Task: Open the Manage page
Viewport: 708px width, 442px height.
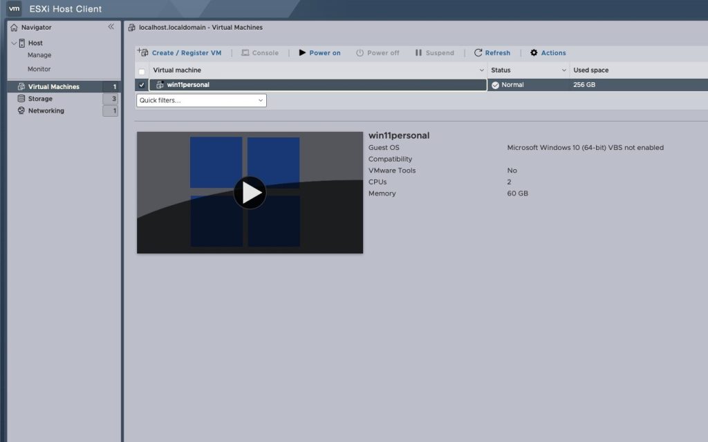Action: tap(39, 55)
